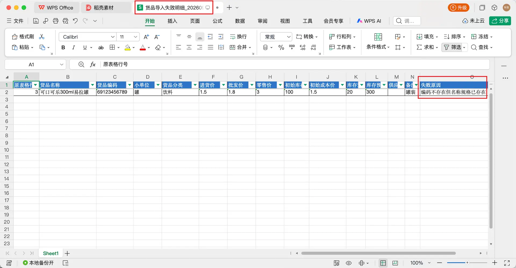The image size is (516, 268).
Task: Select the Sheet1 tab
Action: coord(51,253)
